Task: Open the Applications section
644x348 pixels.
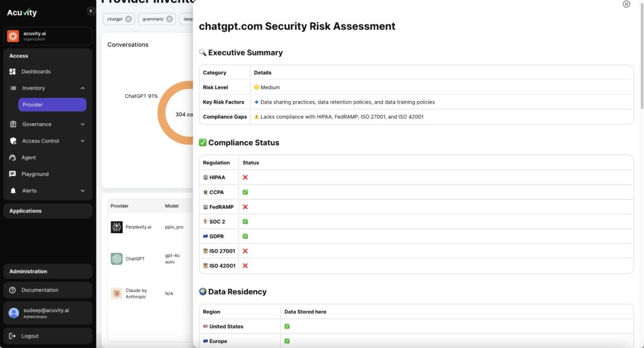Action: click(x=48, y=211)
